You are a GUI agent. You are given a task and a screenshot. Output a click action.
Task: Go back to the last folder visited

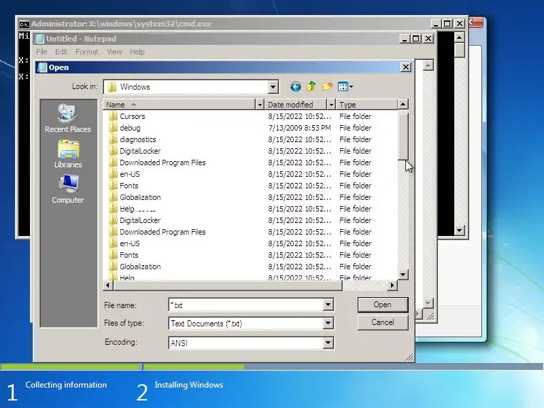(295, 87)
